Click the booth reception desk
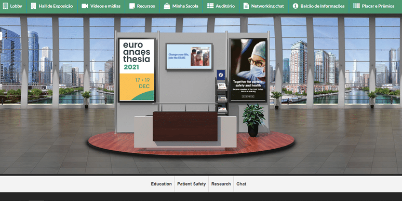The height and width of the screenshot is (202, 402). tap(185, 131)
